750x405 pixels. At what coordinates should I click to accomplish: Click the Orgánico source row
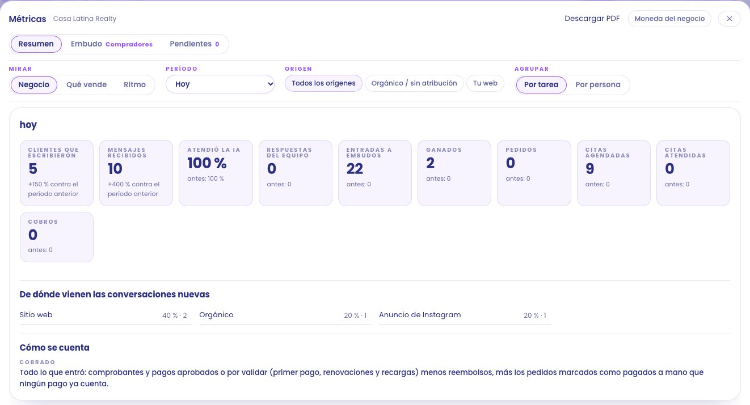[285, 315]
